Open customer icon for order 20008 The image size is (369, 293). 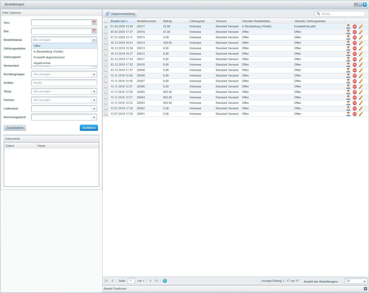(348, 76)
